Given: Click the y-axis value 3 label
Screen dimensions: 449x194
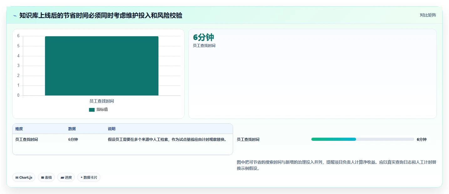Looking at the screenshot, I should click(18, 66).
